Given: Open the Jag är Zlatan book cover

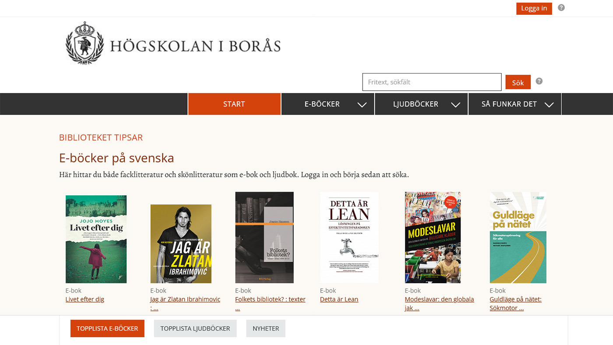Looking at the screenshot, I should pos(181,244).
